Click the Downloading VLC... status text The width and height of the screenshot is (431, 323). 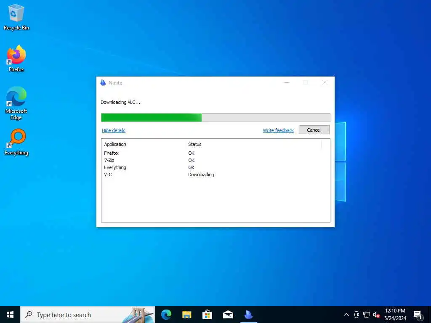click(120, 103)
